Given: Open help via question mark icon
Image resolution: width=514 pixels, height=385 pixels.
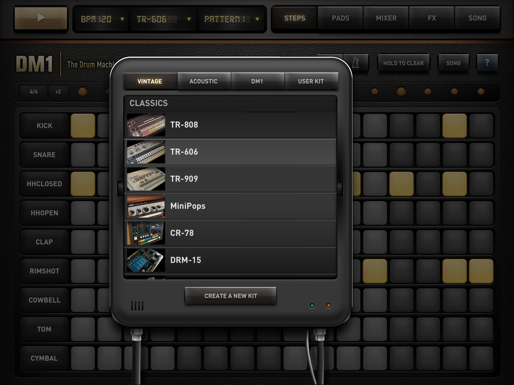Looking at the screenshot, I should [487, 63].
